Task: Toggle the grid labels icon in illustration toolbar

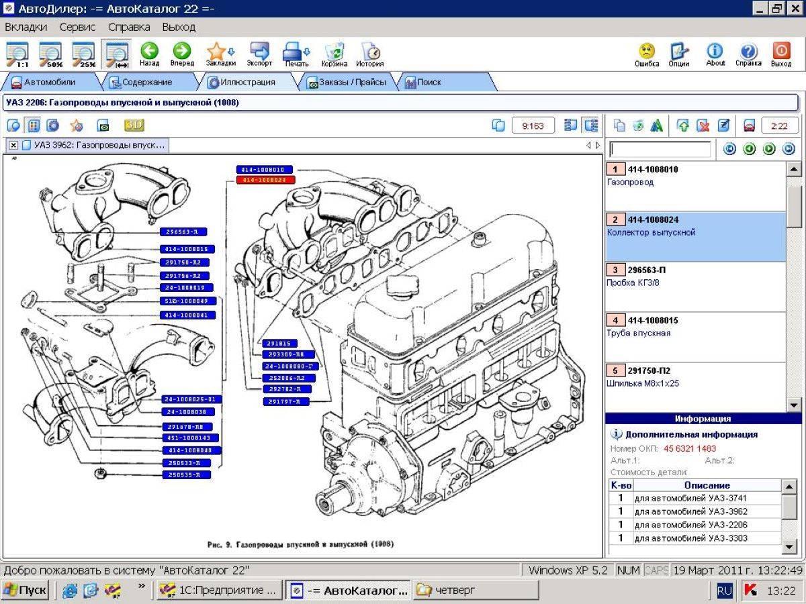Action: 33,125
